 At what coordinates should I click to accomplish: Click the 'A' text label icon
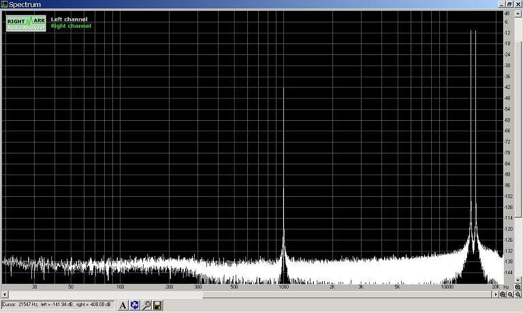(x=123, y=306)
